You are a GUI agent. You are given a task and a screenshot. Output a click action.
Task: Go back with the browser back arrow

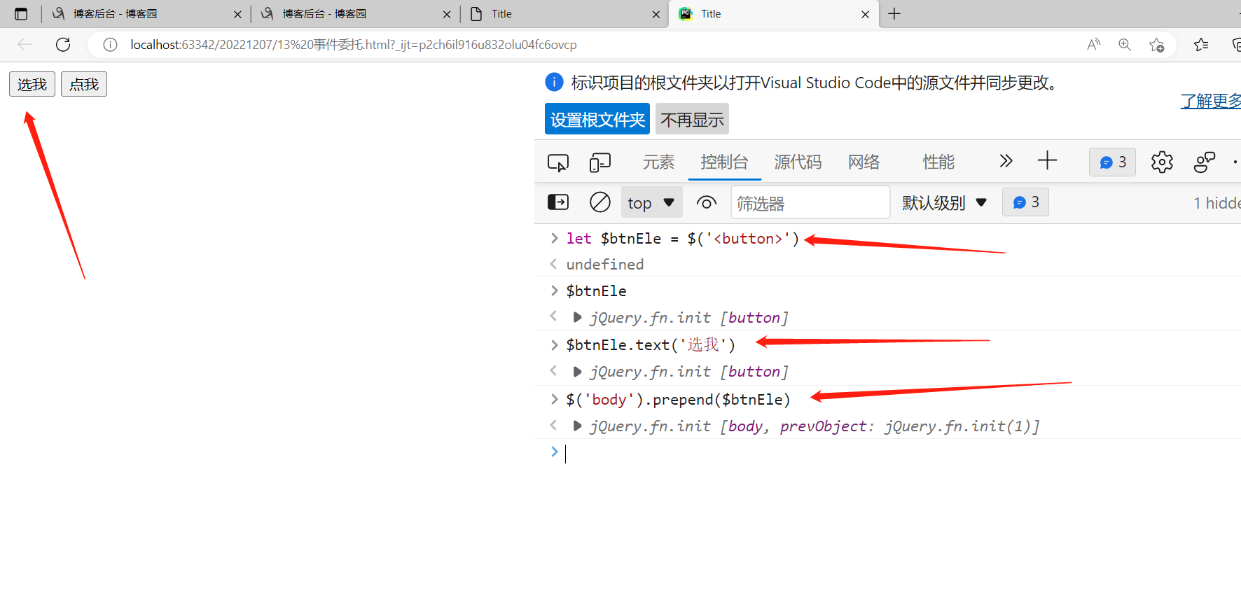click(25, 45)
